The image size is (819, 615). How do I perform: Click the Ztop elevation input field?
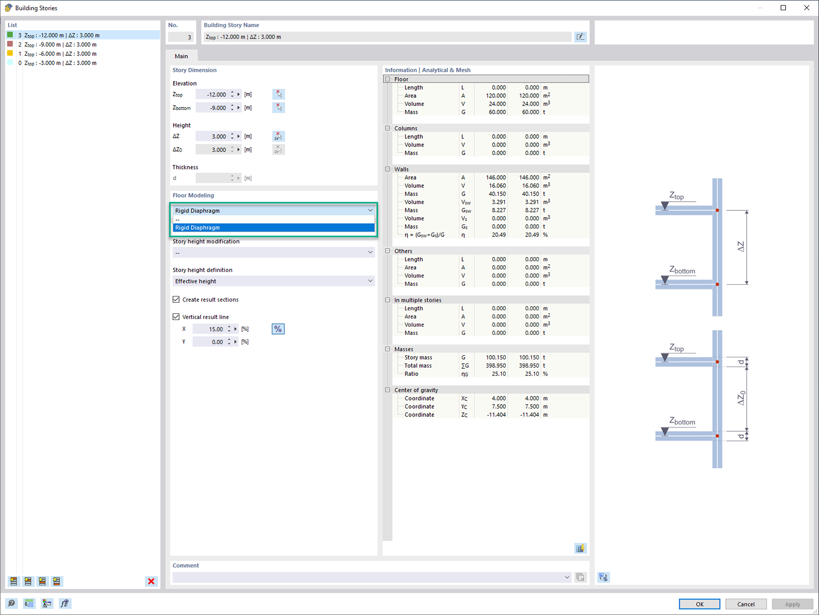[x=212, y=94]
